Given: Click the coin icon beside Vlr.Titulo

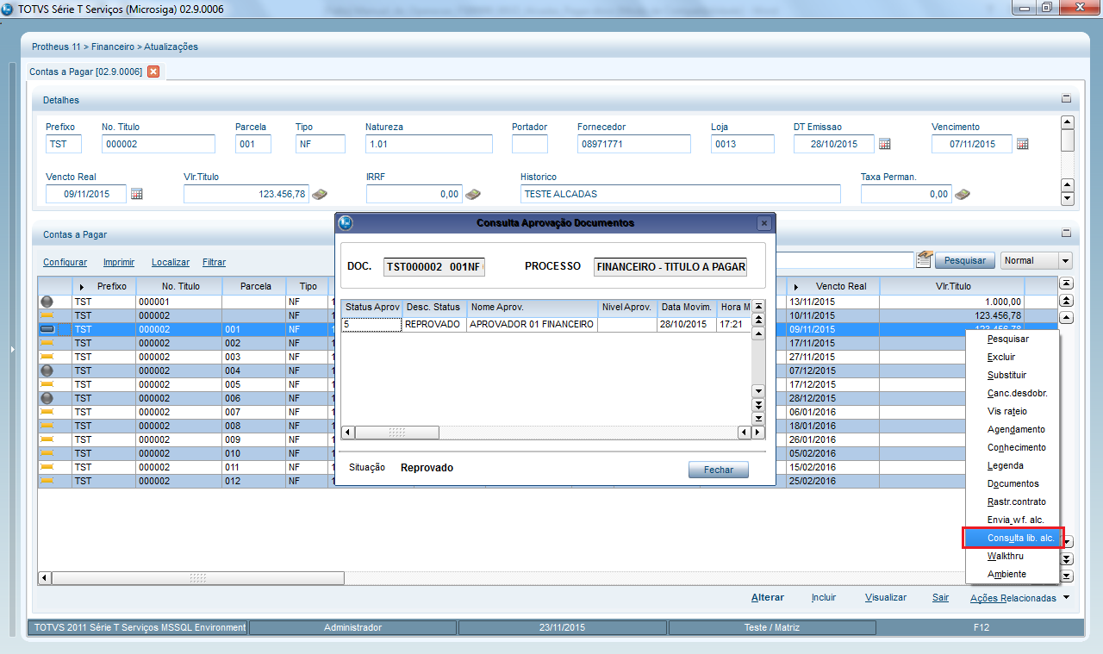Looking at the screenshot, I should [320, 195].
